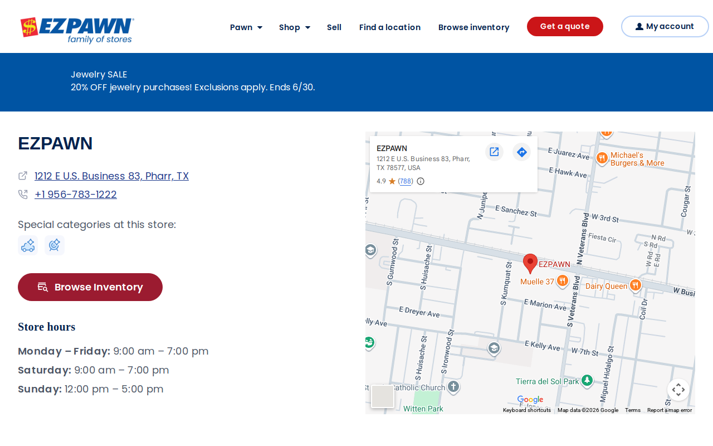Click the phone icon beside the number
Viewport: 713px width, 446px height.
[23, 194]
